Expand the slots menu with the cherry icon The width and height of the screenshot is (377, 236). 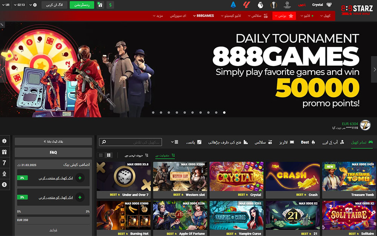[x=258, y=16]
